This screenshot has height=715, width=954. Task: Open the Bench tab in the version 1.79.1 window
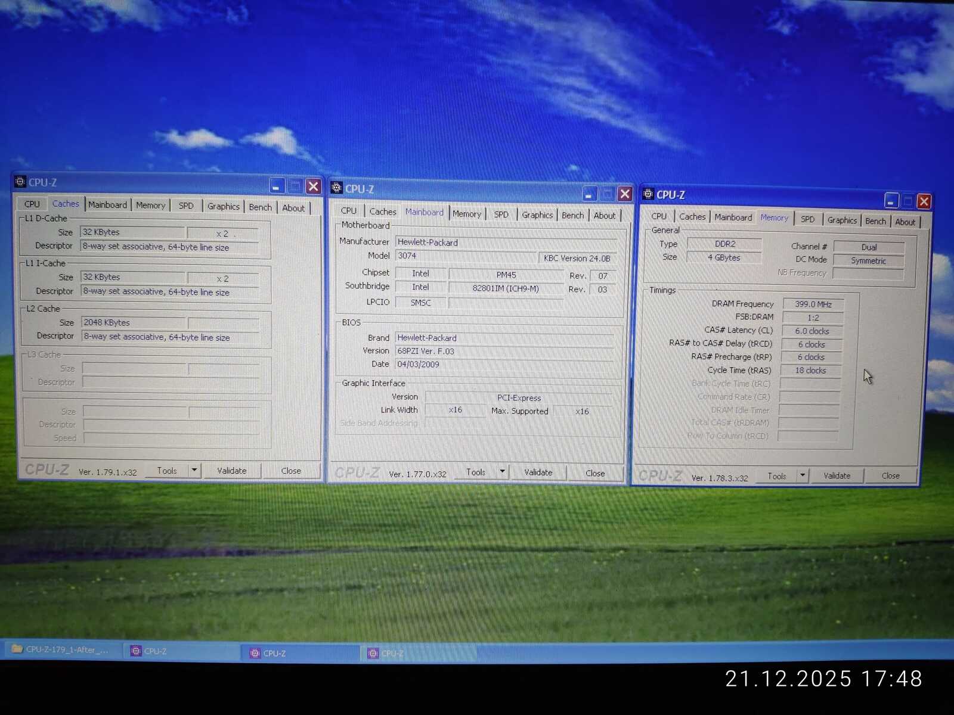[x=261, y=207]
